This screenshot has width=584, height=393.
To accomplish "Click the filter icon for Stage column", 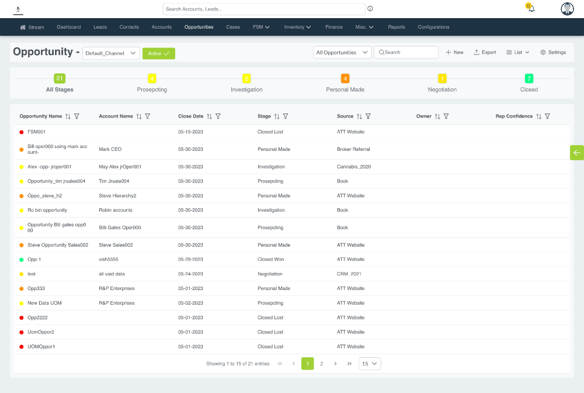I will pyautogui.click(x=286, y=116).
